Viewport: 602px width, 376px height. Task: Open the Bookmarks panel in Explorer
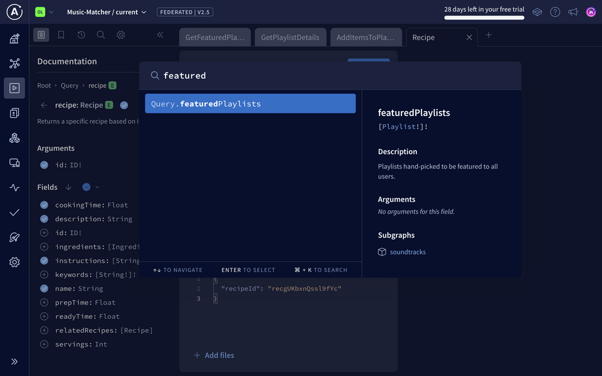pos(61,36)
